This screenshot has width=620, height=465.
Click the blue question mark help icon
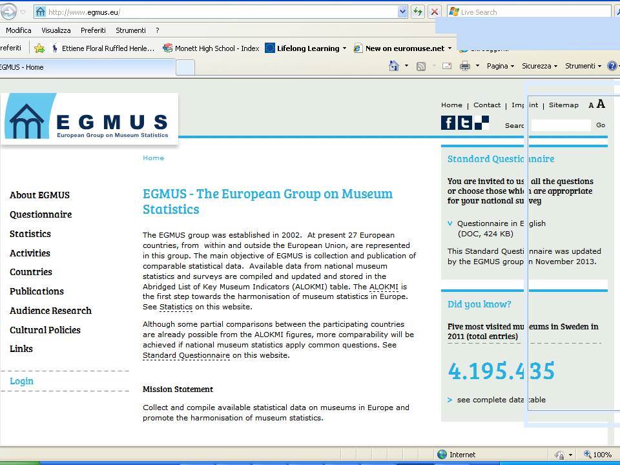612,66
